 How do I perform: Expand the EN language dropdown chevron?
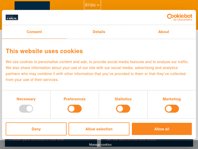(98, 5)
